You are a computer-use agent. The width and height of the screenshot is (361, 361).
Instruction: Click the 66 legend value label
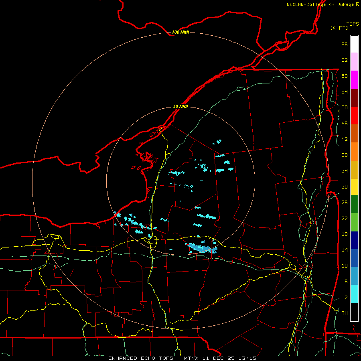(345, 44)
